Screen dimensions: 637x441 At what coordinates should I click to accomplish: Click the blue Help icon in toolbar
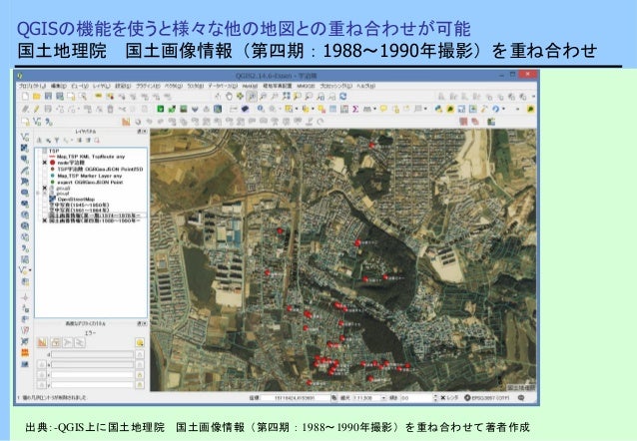[x=495, y=109]
